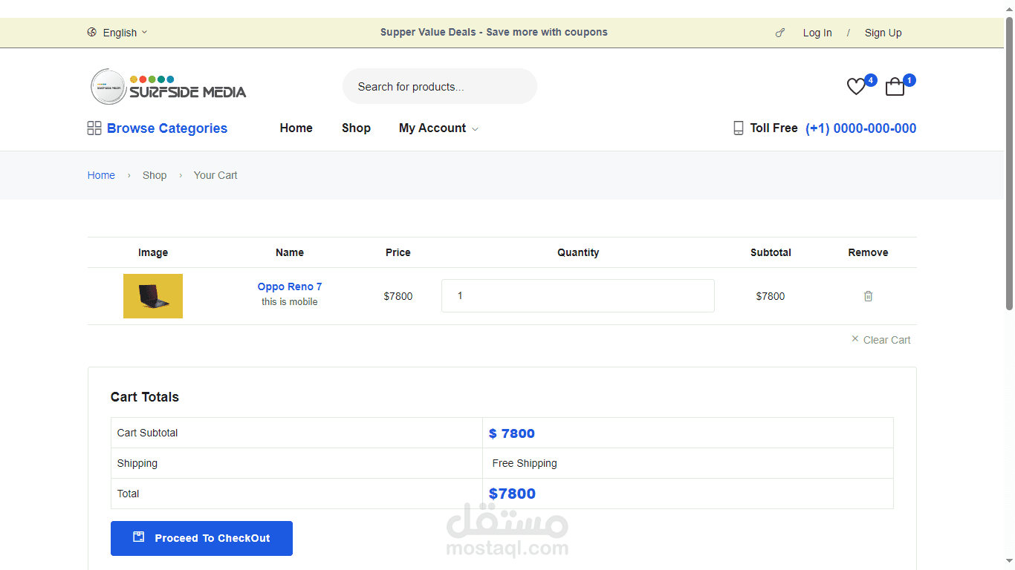Open the wishlist heart icon
This screenshot has height=570, width=1015.
pyautogui.click(x=856, y=87)
